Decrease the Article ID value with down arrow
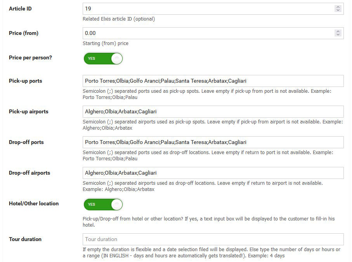The width and height of the screenshot is (352, 262). pos(338,10)
